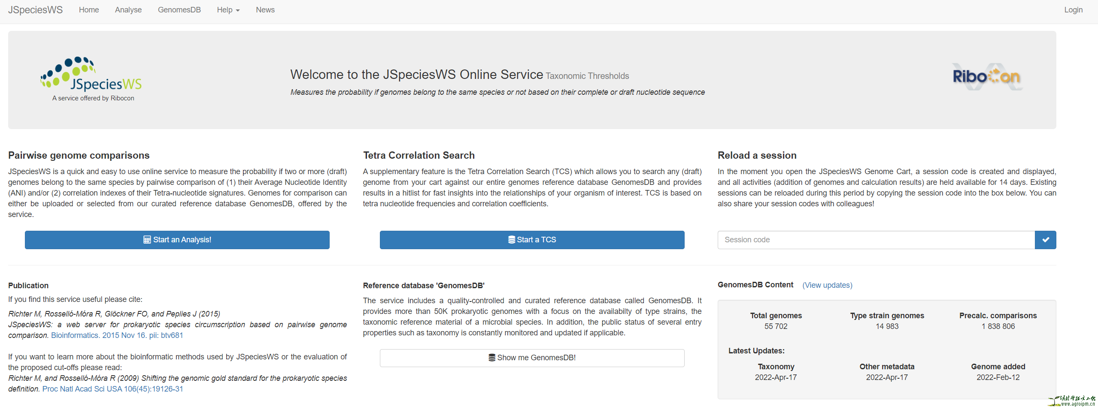Screen dimensions: 1098x410
Task: Click the Login link
Action: (x=1073, y=10)
